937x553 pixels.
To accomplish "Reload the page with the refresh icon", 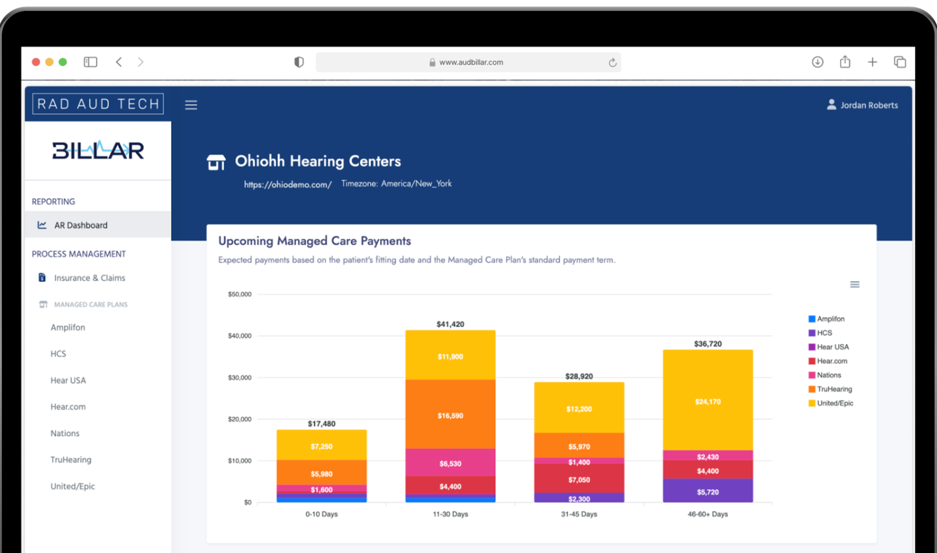I will coord(612,62).
